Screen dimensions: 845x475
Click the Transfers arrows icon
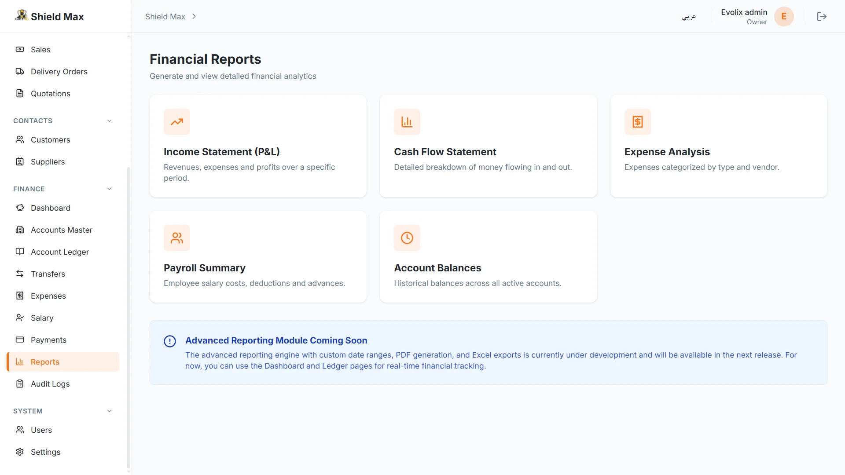tap(20, 274)
